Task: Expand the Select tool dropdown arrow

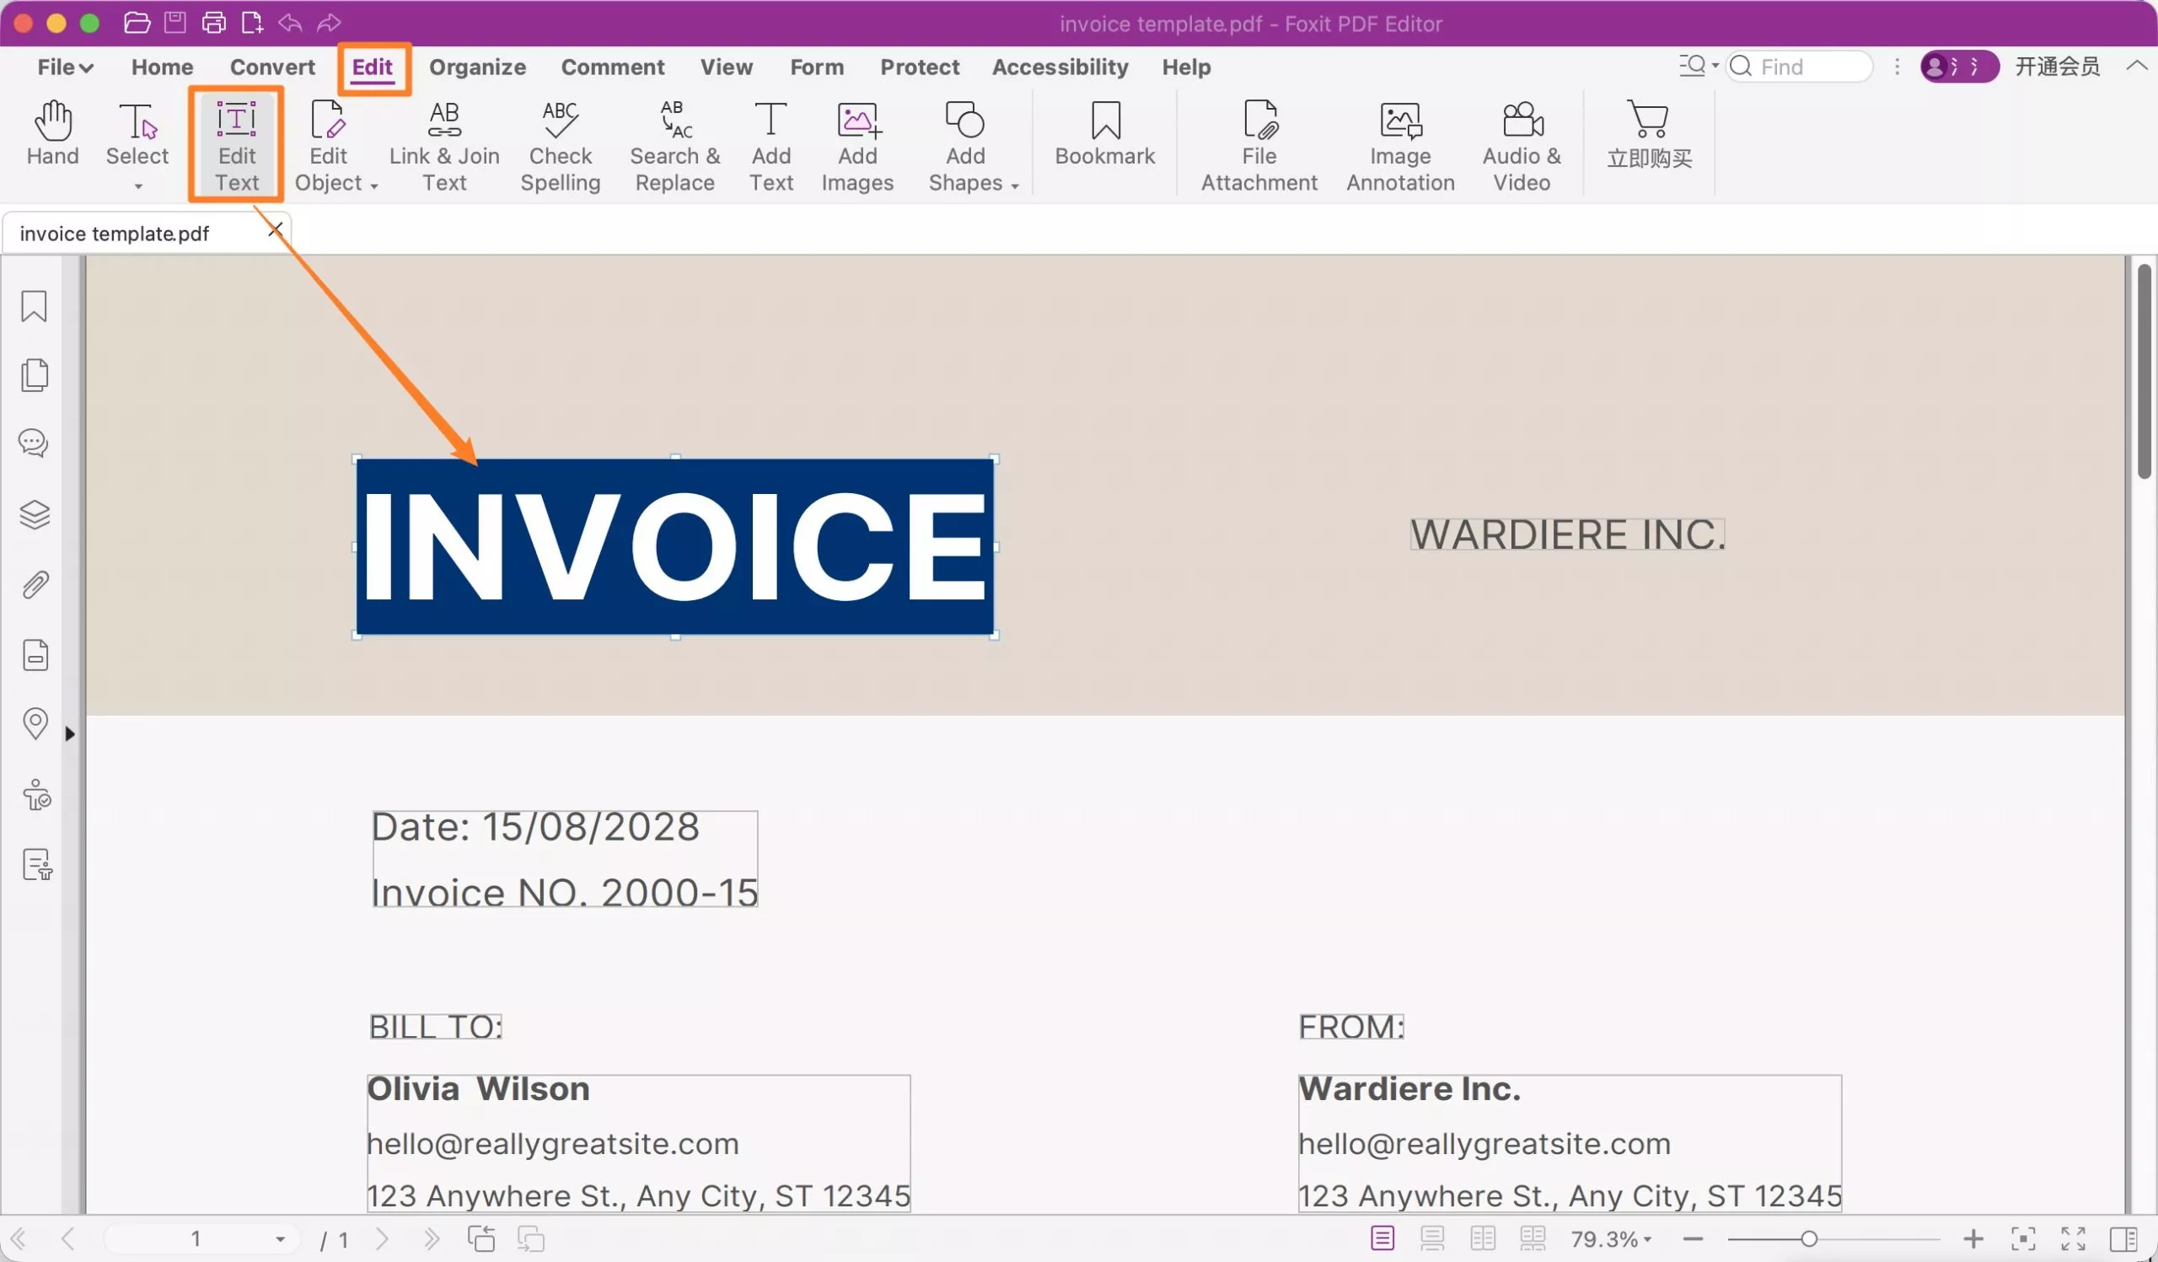Action: (138, 185)
